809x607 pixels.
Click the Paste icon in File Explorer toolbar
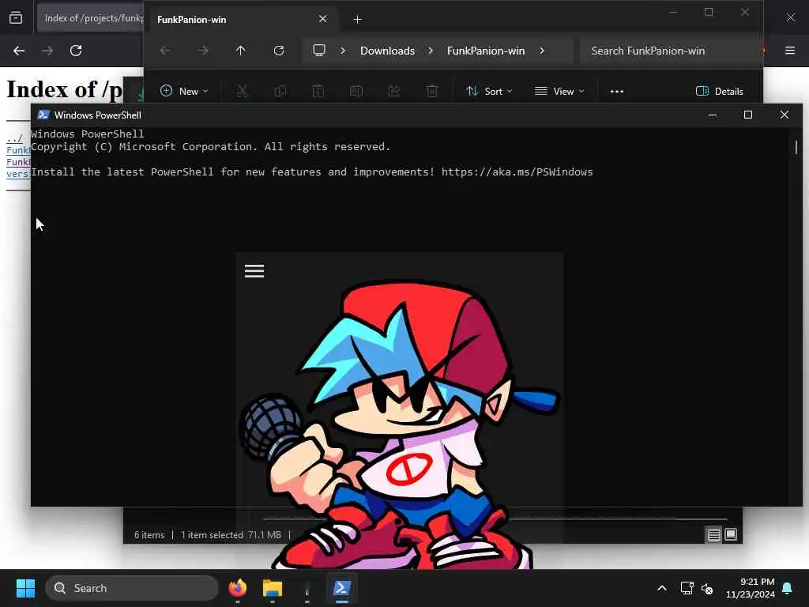click(x=318, y=92)
